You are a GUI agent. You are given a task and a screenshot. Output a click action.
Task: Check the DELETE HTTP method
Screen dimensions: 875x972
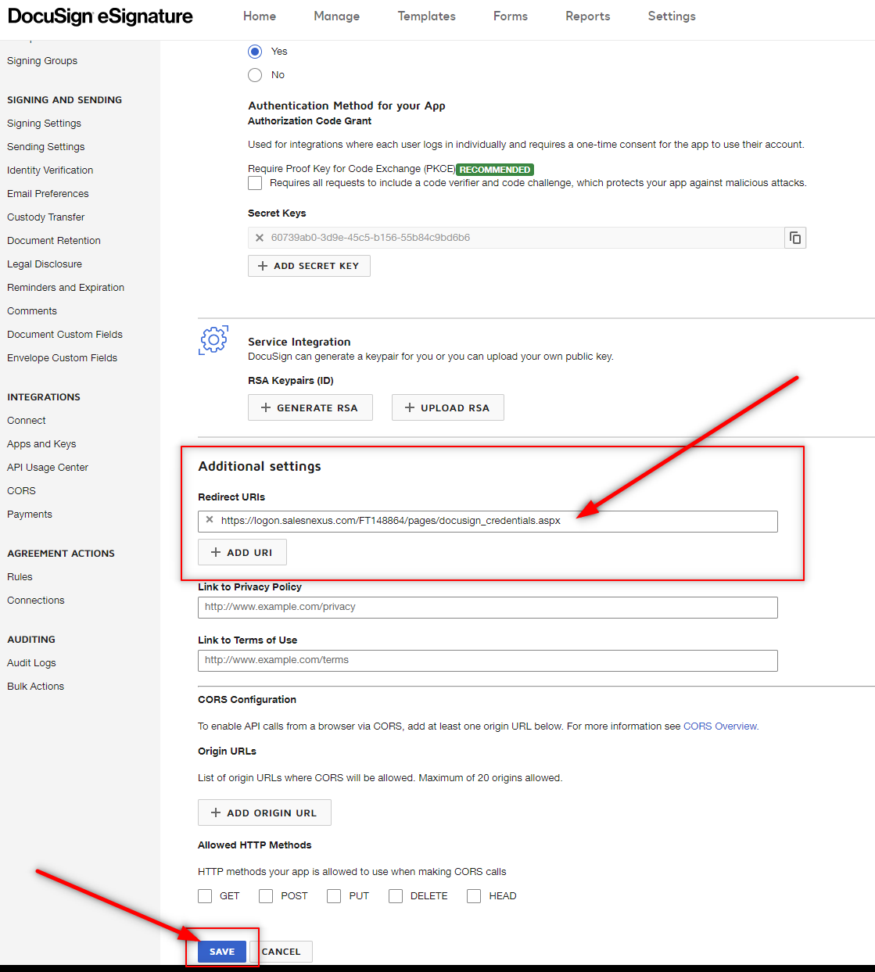396,896
